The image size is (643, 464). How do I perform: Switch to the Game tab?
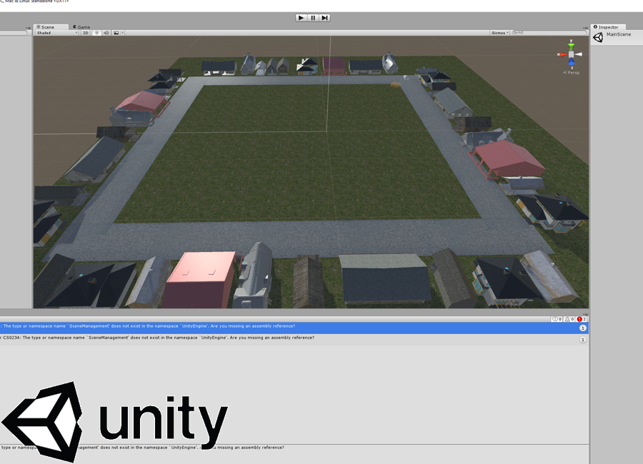(x=81, y=27)
